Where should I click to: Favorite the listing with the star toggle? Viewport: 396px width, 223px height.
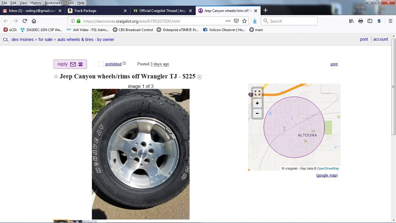pos(56,77)
